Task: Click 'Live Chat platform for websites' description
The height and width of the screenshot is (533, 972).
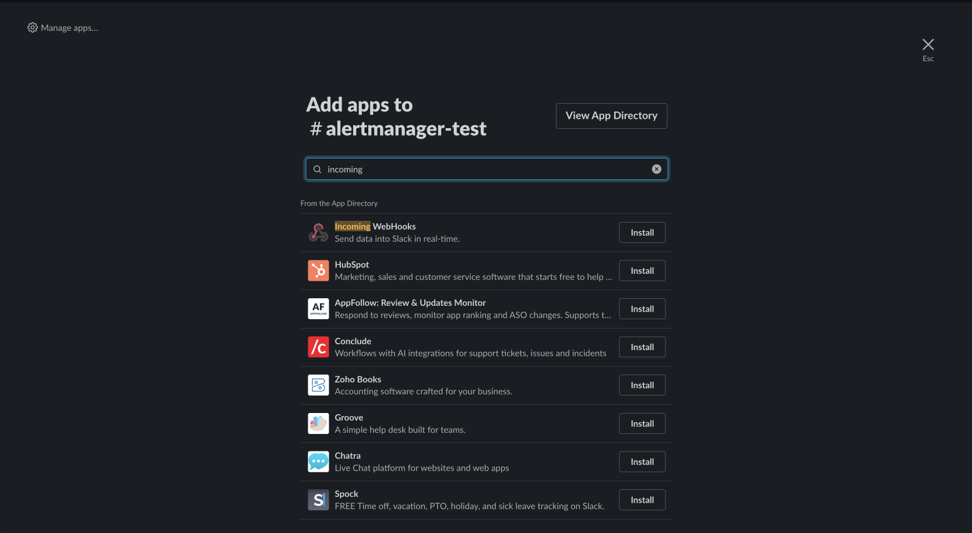Action: coord(422,468)
